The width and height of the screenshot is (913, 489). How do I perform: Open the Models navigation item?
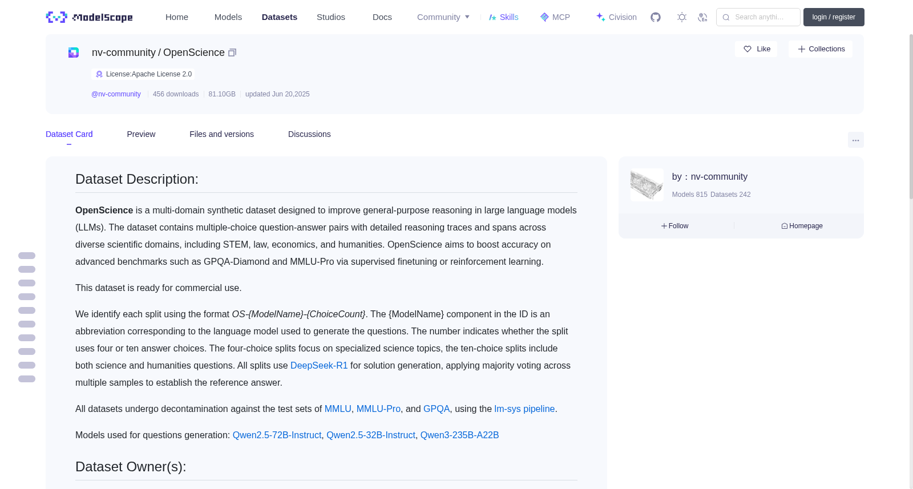coord(228,17)
